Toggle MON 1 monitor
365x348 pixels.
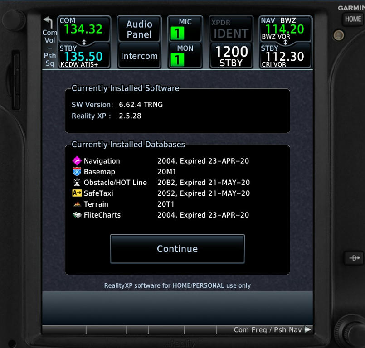point(185,56)
